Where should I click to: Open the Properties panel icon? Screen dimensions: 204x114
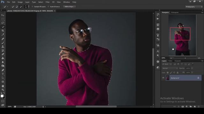pyautogui.click(x=158, y=25)
